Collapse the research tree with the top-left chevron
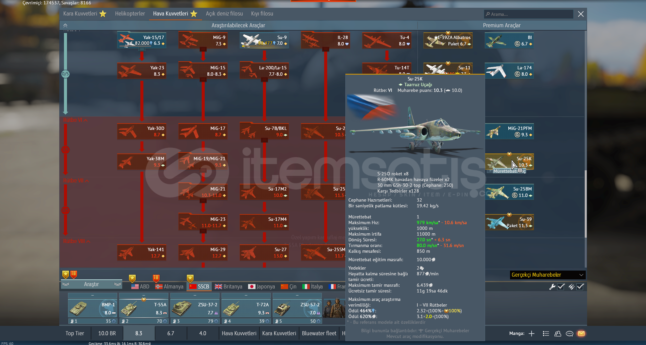This screenshot has height=345, width=646. pos(65,26)
